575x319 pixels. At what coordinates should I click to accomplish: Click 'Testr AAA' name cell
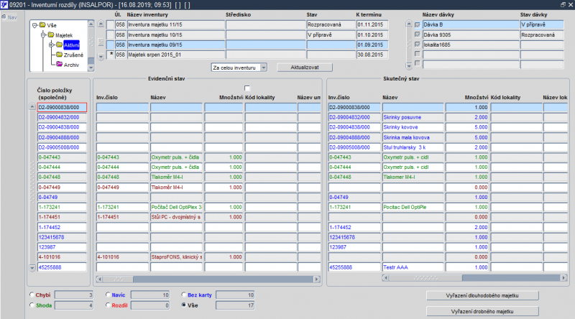coord(413,267)
